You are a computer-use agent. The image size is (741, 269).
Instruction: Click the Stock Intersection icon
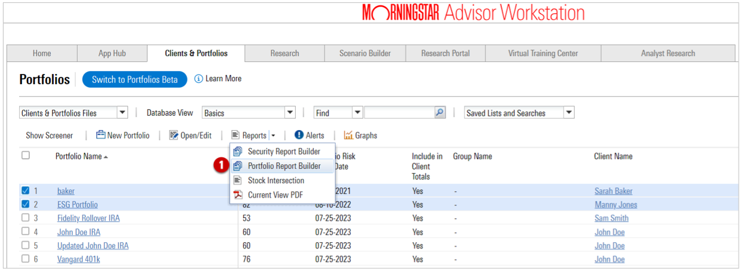pos(238,180)
